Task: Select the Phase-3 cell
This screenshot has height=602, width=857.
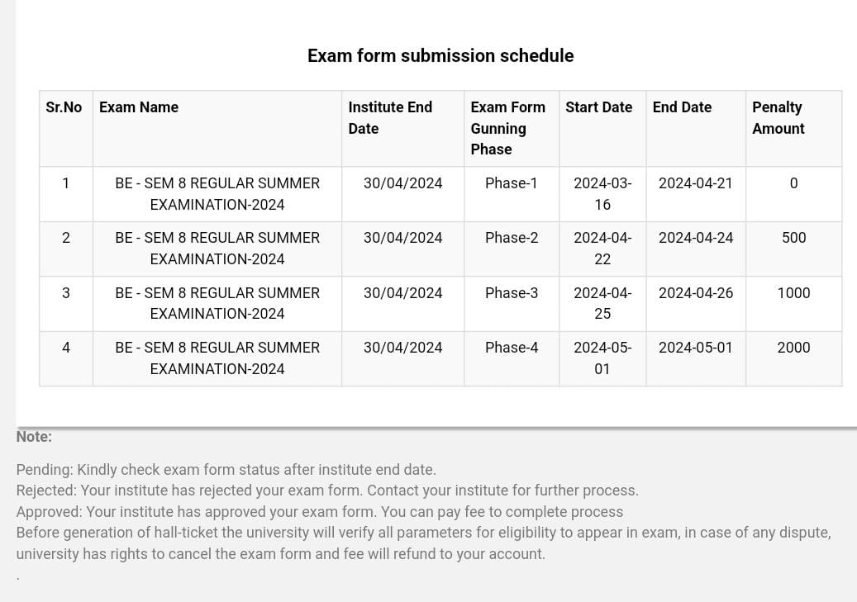Action: click(x=512, y=293)
